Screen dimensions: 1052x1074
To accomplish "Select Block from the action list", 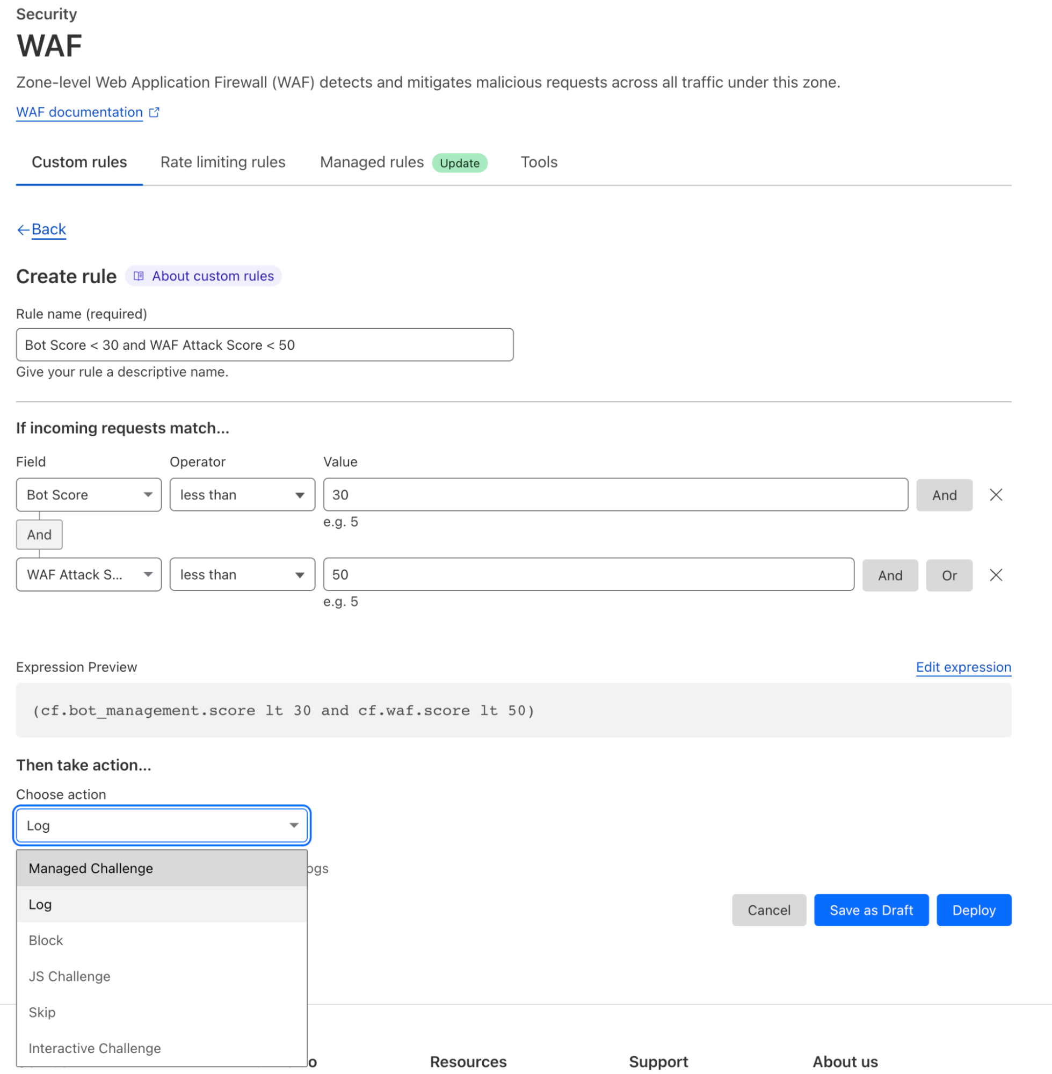I will click(45, 940).
